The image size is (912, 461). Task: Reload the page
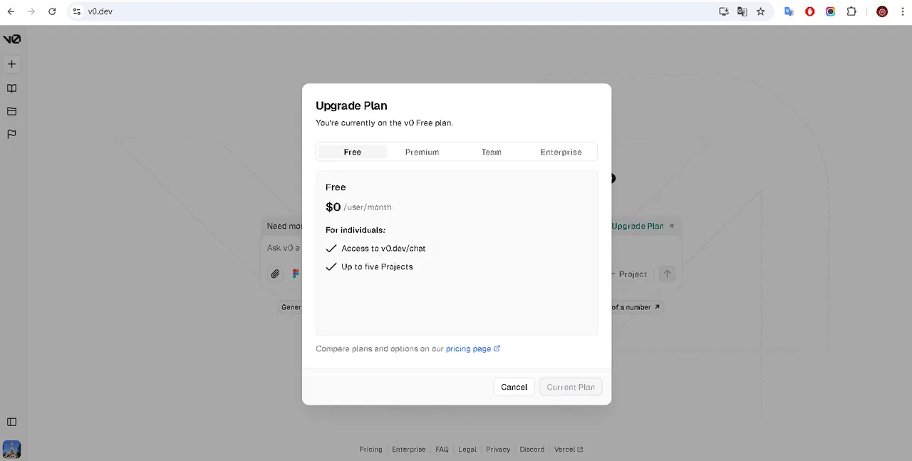[x=52, y=11]
